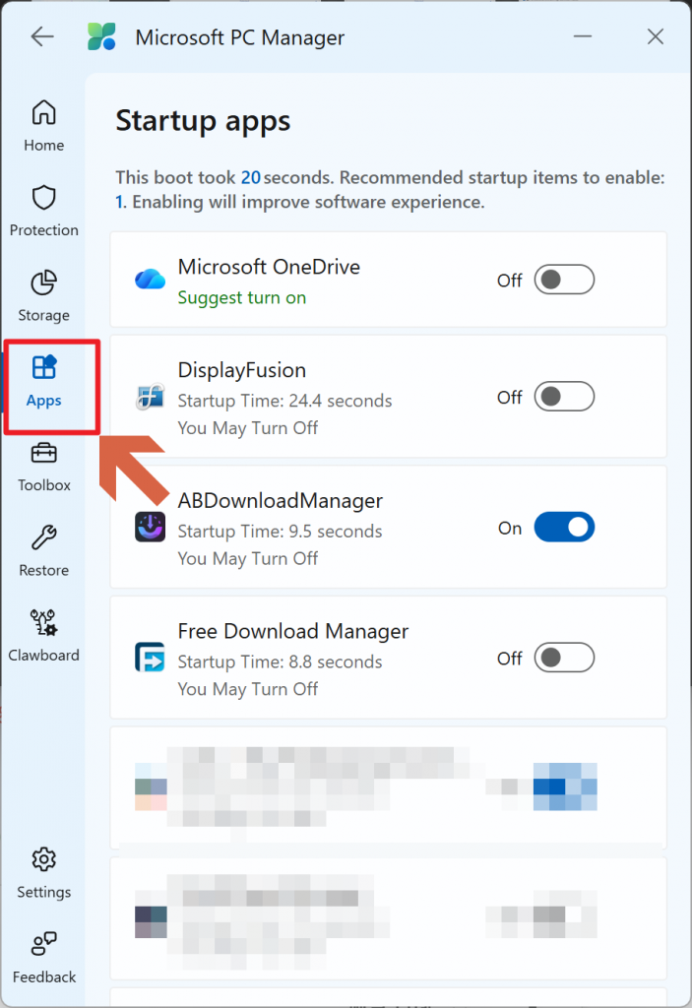The height and width of the screenshot is (1008, 692).
Task: Minimize the PC Manager window
Action: 583,36
